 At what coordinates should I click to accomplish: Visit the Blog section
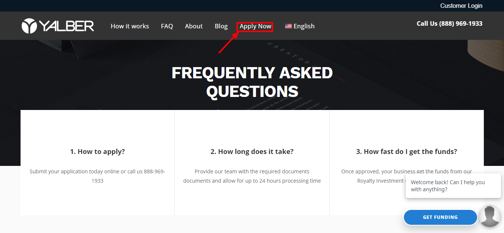221,26
